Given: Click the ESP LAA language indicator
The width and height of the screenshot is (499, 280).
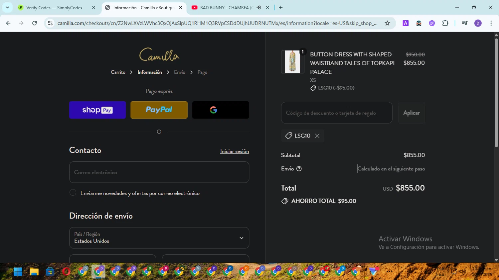Looking at the screenshot, I should tap(440, 272).
